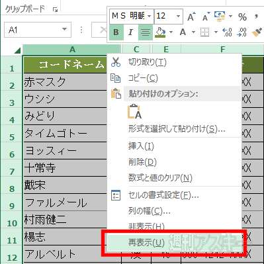Open the borders dropdown arrow
Viewport: 264px width, 264px height.
coord(216,32)
